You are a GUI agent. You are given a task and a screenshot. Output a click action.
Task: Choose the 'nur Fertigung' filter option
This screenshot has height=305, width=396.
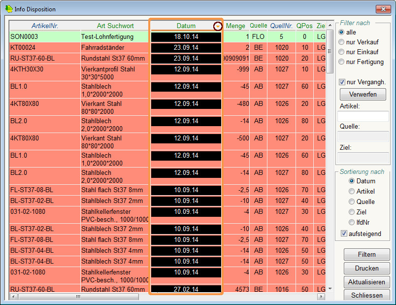(341, 62)
